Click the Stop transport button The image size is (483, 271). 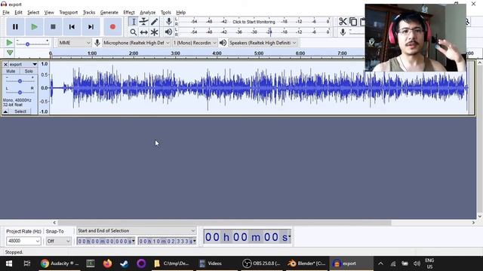[x=53, y=27]
